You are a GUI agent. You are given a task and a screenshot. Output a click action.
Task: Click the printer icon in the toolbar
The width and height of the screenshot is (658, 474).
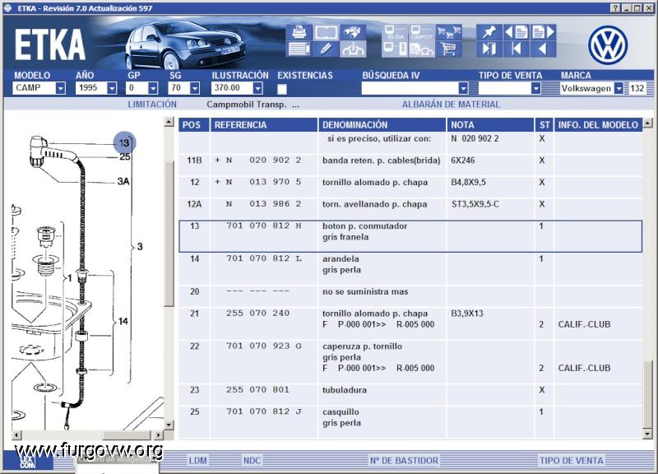pos(299,32)
